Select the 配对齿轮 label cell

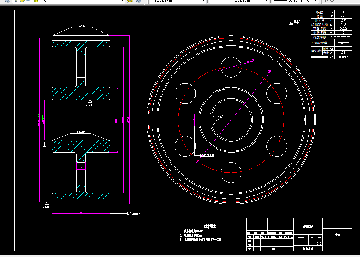(317, 51)
